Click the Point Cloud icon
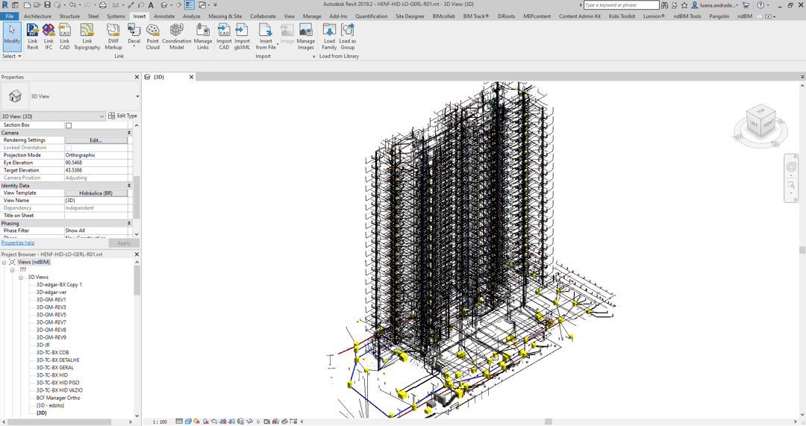 coord(153,37)
